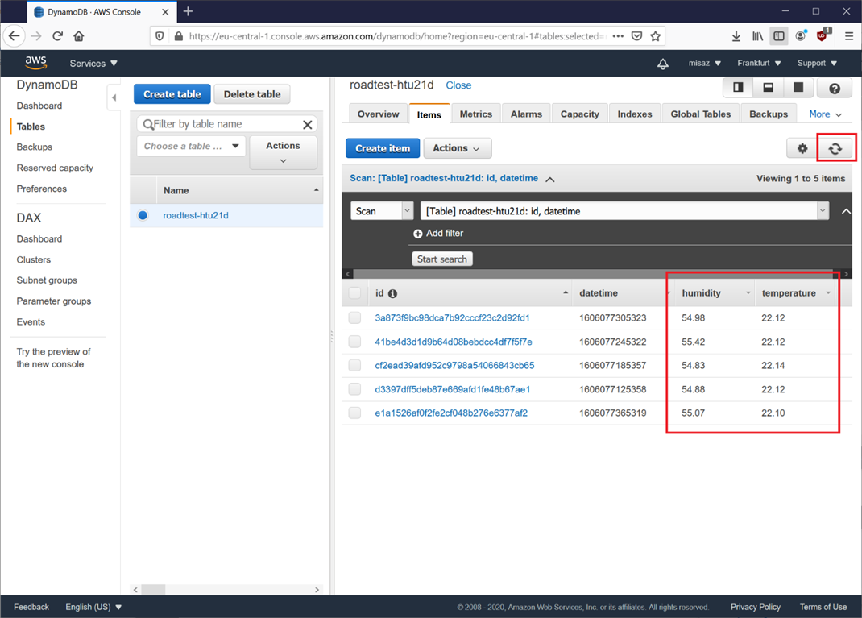Screen dimensions: 862x618
Task: Open table settings gear icon
Action: point(802,148)
